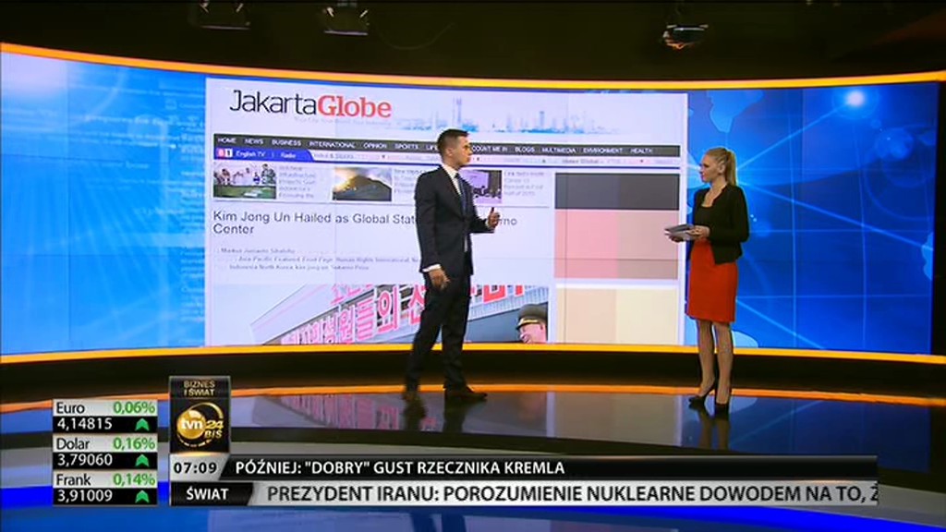Select the INTERNATIONAL menu item
Image resolution: width=946 pixels, height=532 pixels.
[x=332, y=145]
